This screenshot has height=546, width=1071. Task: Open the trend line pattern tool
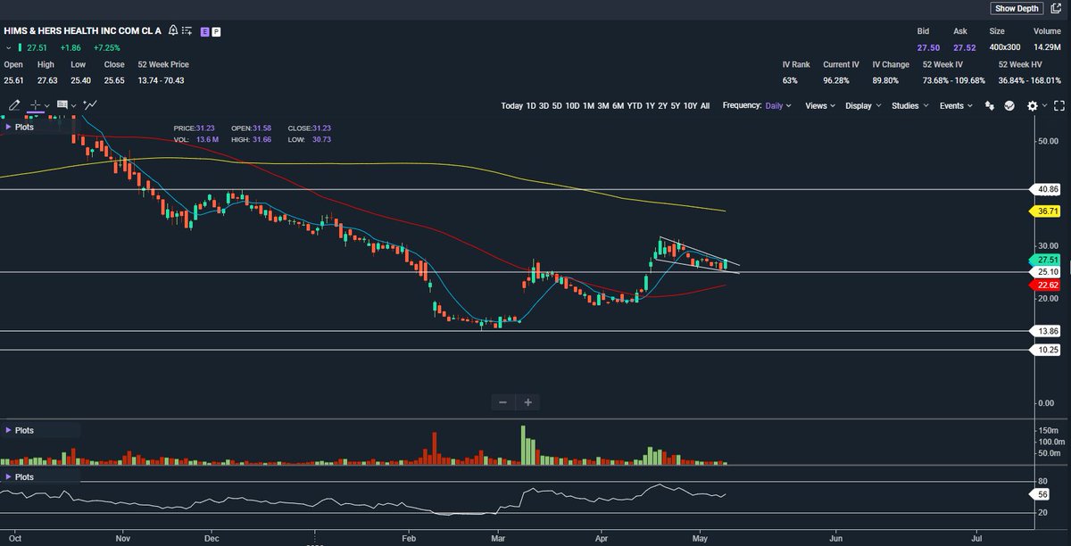click(89, 105)
